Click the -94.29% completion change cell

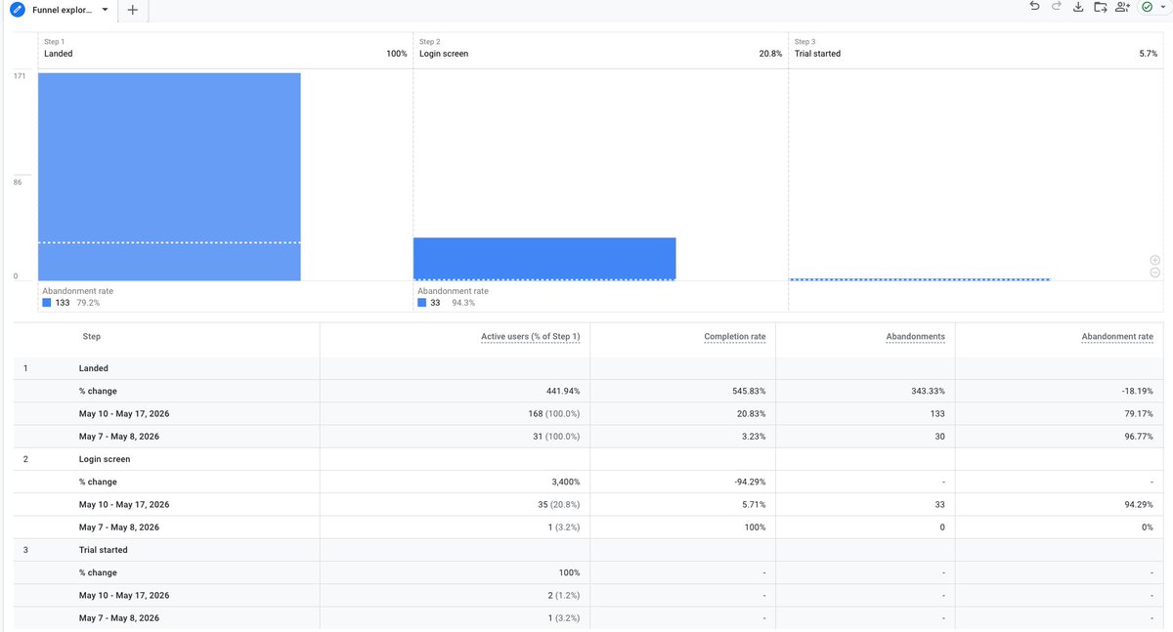(750, 482)
